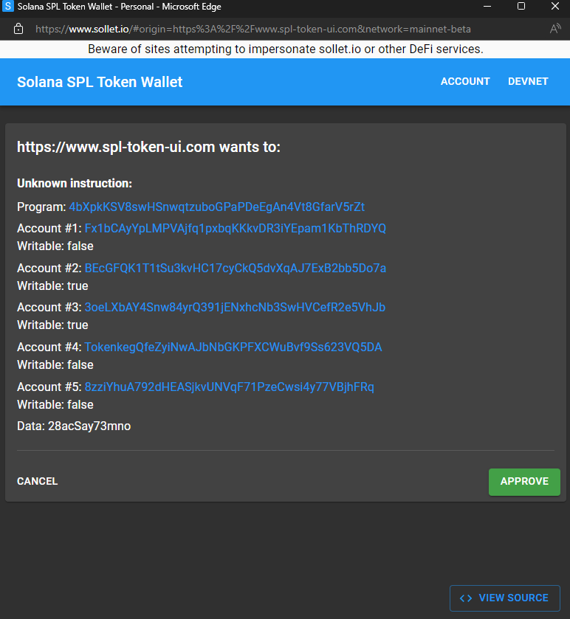Open Account #4 Tokenkeg address link
Screen dimensions: 570x619
(233, 347)
